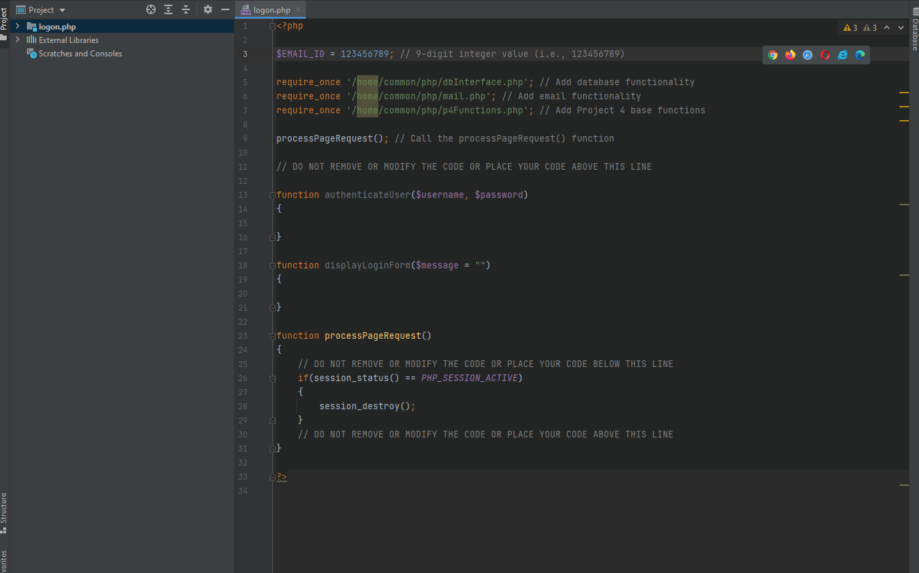Launch the file in Microsoft Edge
Screen dimensions: 919x573
(860, 55)
